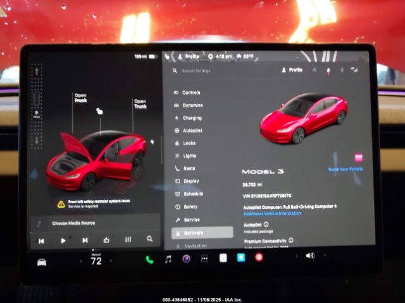Screen dimensions: 405x303
Task: Decrease cabin temperature with left arrow
Action: click(80, 261)
